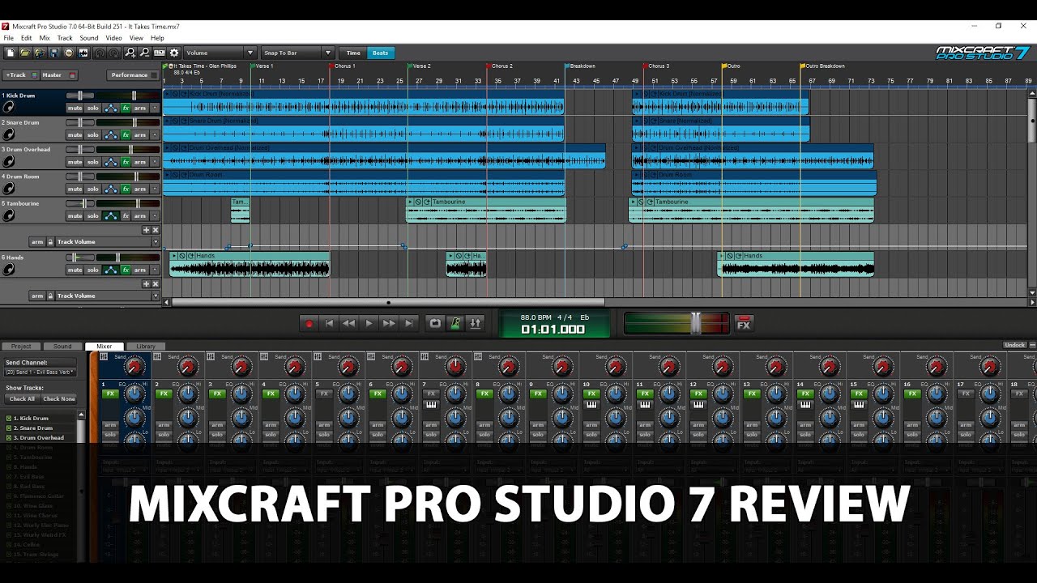Switch to the Library tab
Viewport: 1037px width, 583px height.
tap(147, 346)
